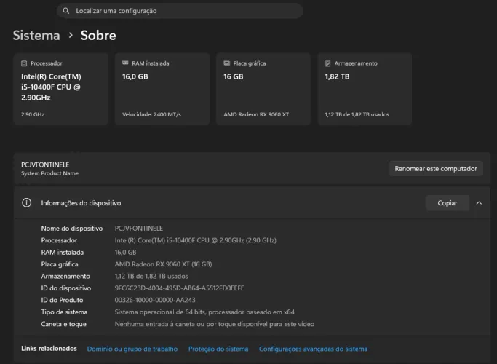Go back to Sistema breadcrumb
The image size is (497, 364).
click(x=36, y=35)
